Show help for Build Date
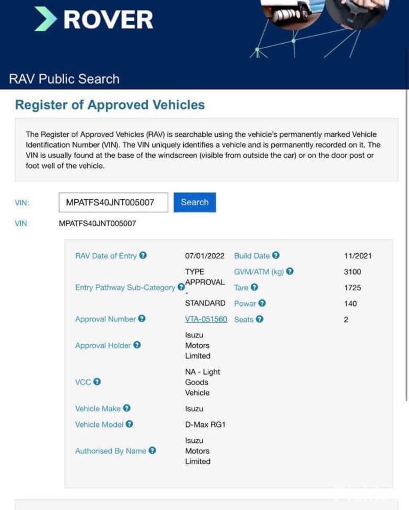This screenshot has width=409, height=510. click(276, 255)
